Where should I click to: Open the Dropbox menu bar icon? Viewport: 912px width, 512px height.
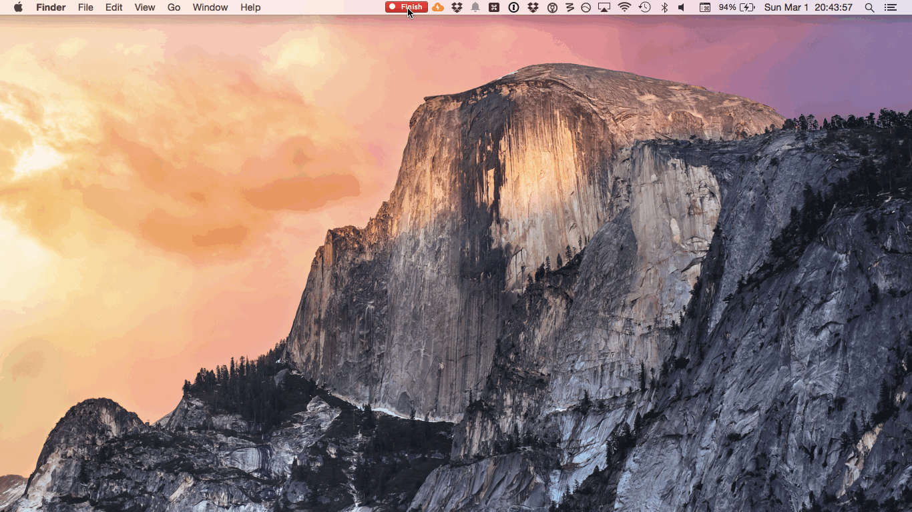(457, 7)
